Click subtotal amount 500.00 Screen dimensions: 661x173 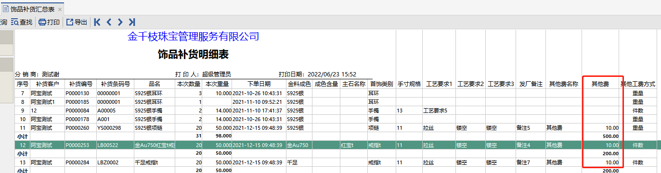point(610,136)
